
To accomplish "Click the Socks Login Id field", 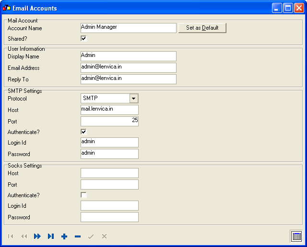I will coord(109,205).
